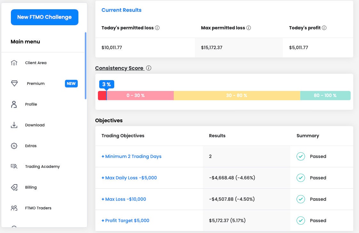This screenshot has height=233, width=359.
Task: Click Passed checkmark for Max Loss row
Action: pyautogui.click(x=301, y=199)
